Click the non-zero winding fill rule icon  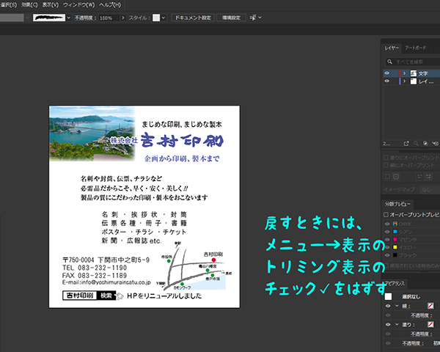point(419,177)
